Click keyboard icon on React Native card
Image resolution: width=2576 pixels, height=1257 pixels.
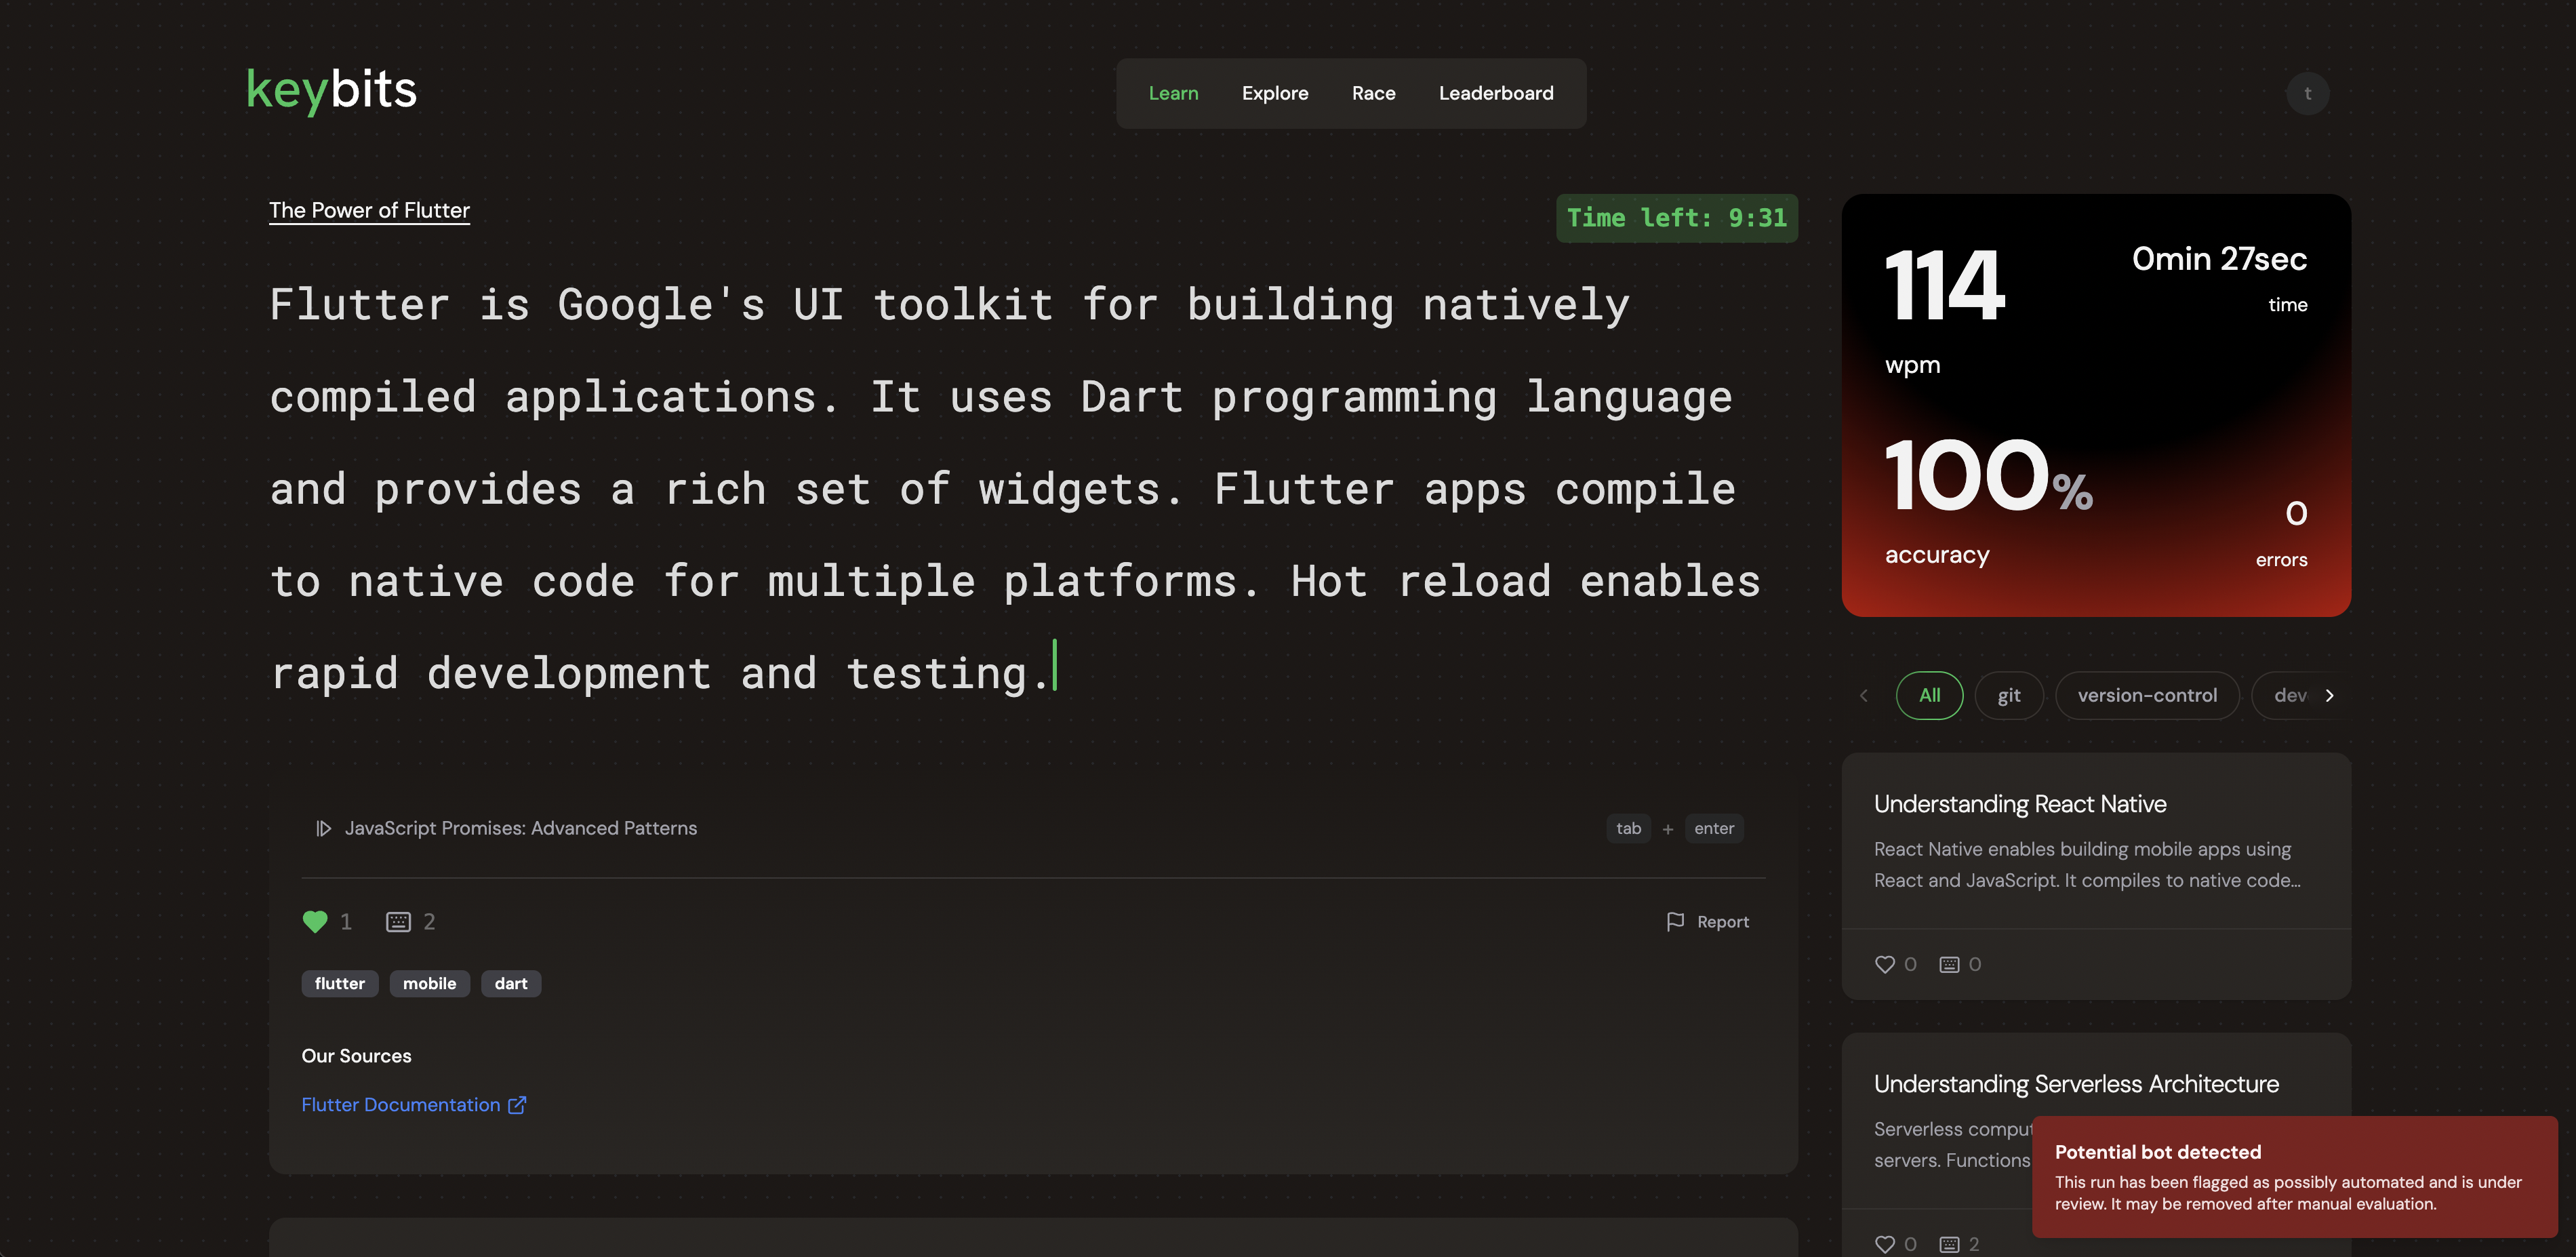click(x=1949, y=964)
